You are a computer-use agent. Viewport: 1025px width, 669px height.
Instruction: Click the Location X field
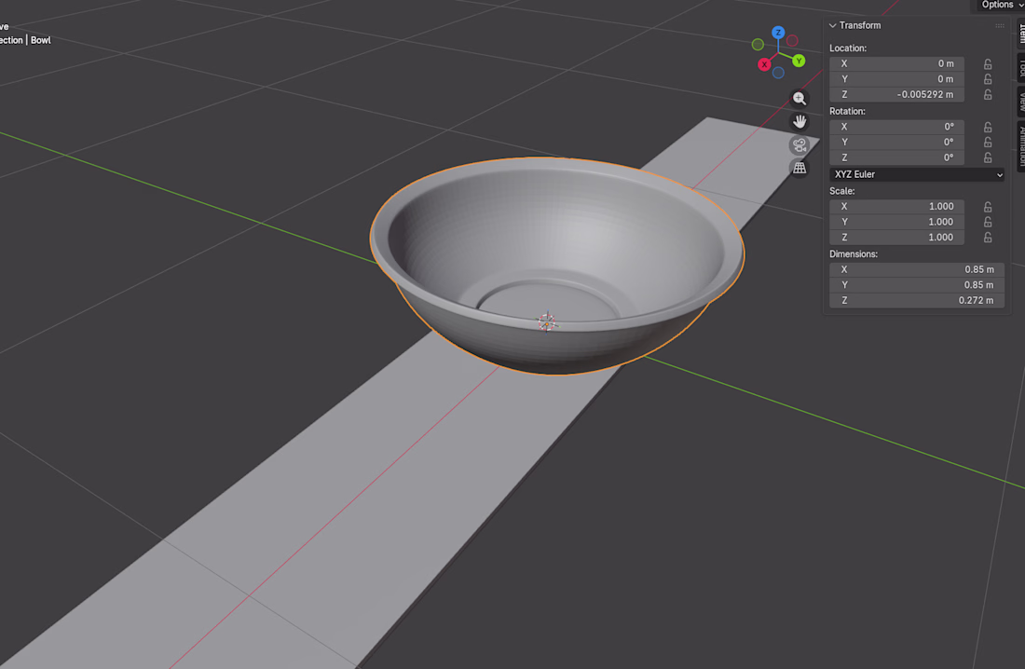pyautogui.click(x=896, y=63)
